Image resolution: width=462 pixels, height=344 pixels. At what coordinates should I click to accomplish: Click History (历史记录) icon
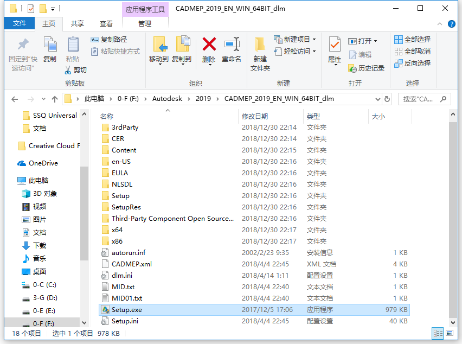click(x=352, y=69)
